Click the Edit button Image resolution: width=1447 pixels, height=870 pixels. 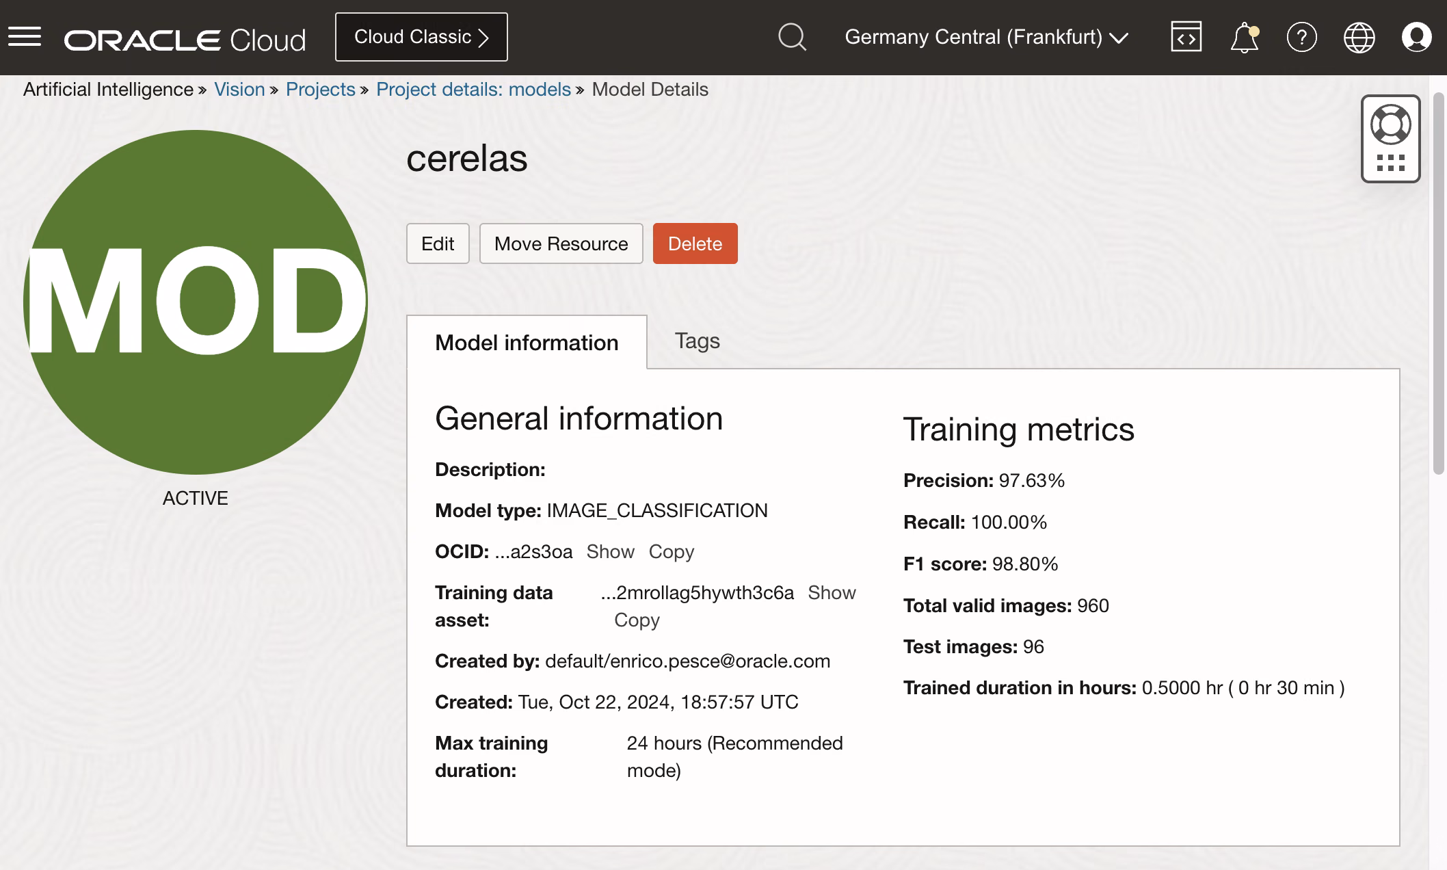(x=438, y=243)
